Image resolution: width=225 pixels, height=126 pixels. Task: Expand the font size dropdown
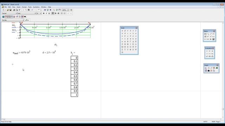40,13
